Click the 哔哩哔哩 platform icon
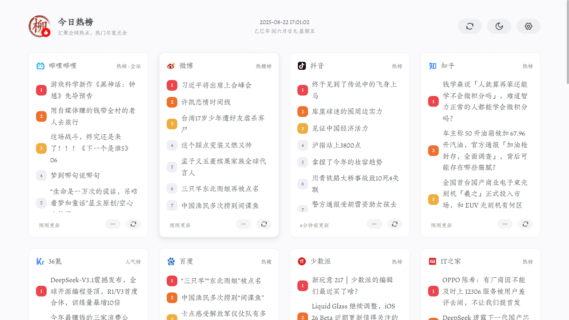 pyautogui.click(x=40, y=66)
